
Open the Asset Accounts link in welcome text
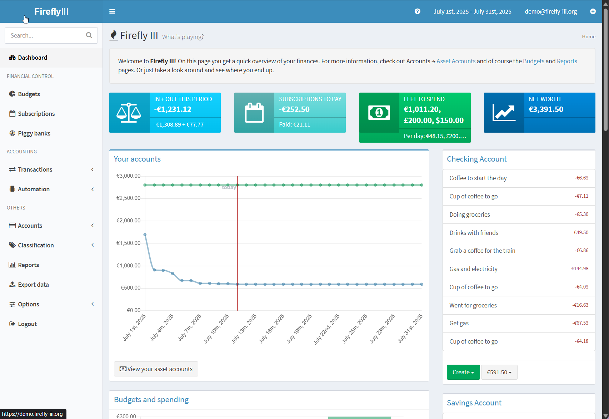click(456, 61)
